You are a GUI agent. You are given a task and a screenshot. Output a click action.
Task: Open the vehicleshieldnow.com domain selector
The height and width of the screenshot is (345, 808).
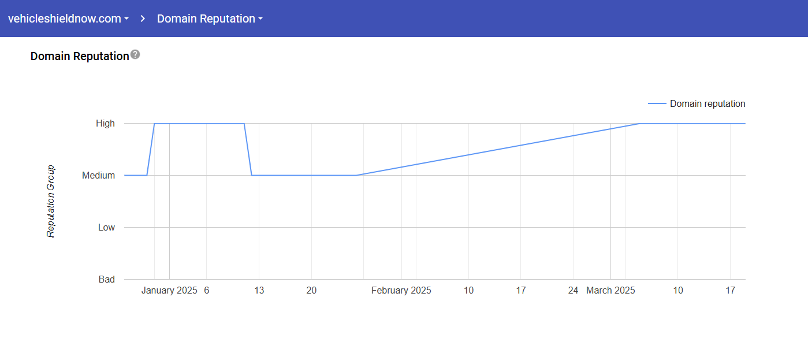pyautogui.click(x=64, y=18)
